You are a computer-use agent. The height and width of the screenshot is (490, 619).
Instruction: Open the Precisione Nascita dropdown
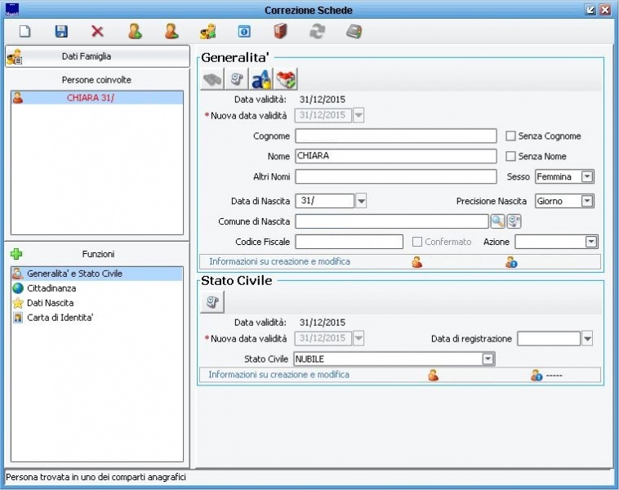point(587,201)
